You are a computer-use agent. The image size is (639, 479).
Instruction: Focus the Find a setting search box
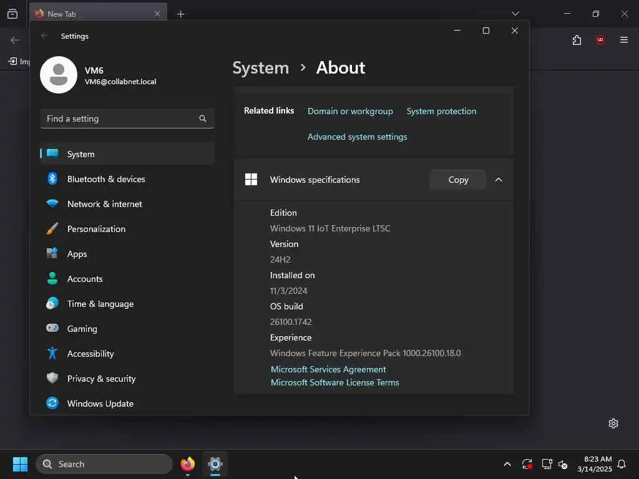[x=127, y=119]
